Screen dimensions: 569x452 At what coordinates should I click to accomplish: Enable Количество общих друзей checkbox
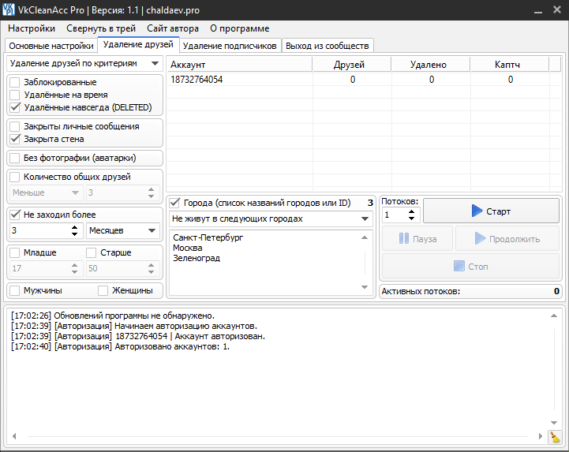pyautogui.click(x=15, y=177)
